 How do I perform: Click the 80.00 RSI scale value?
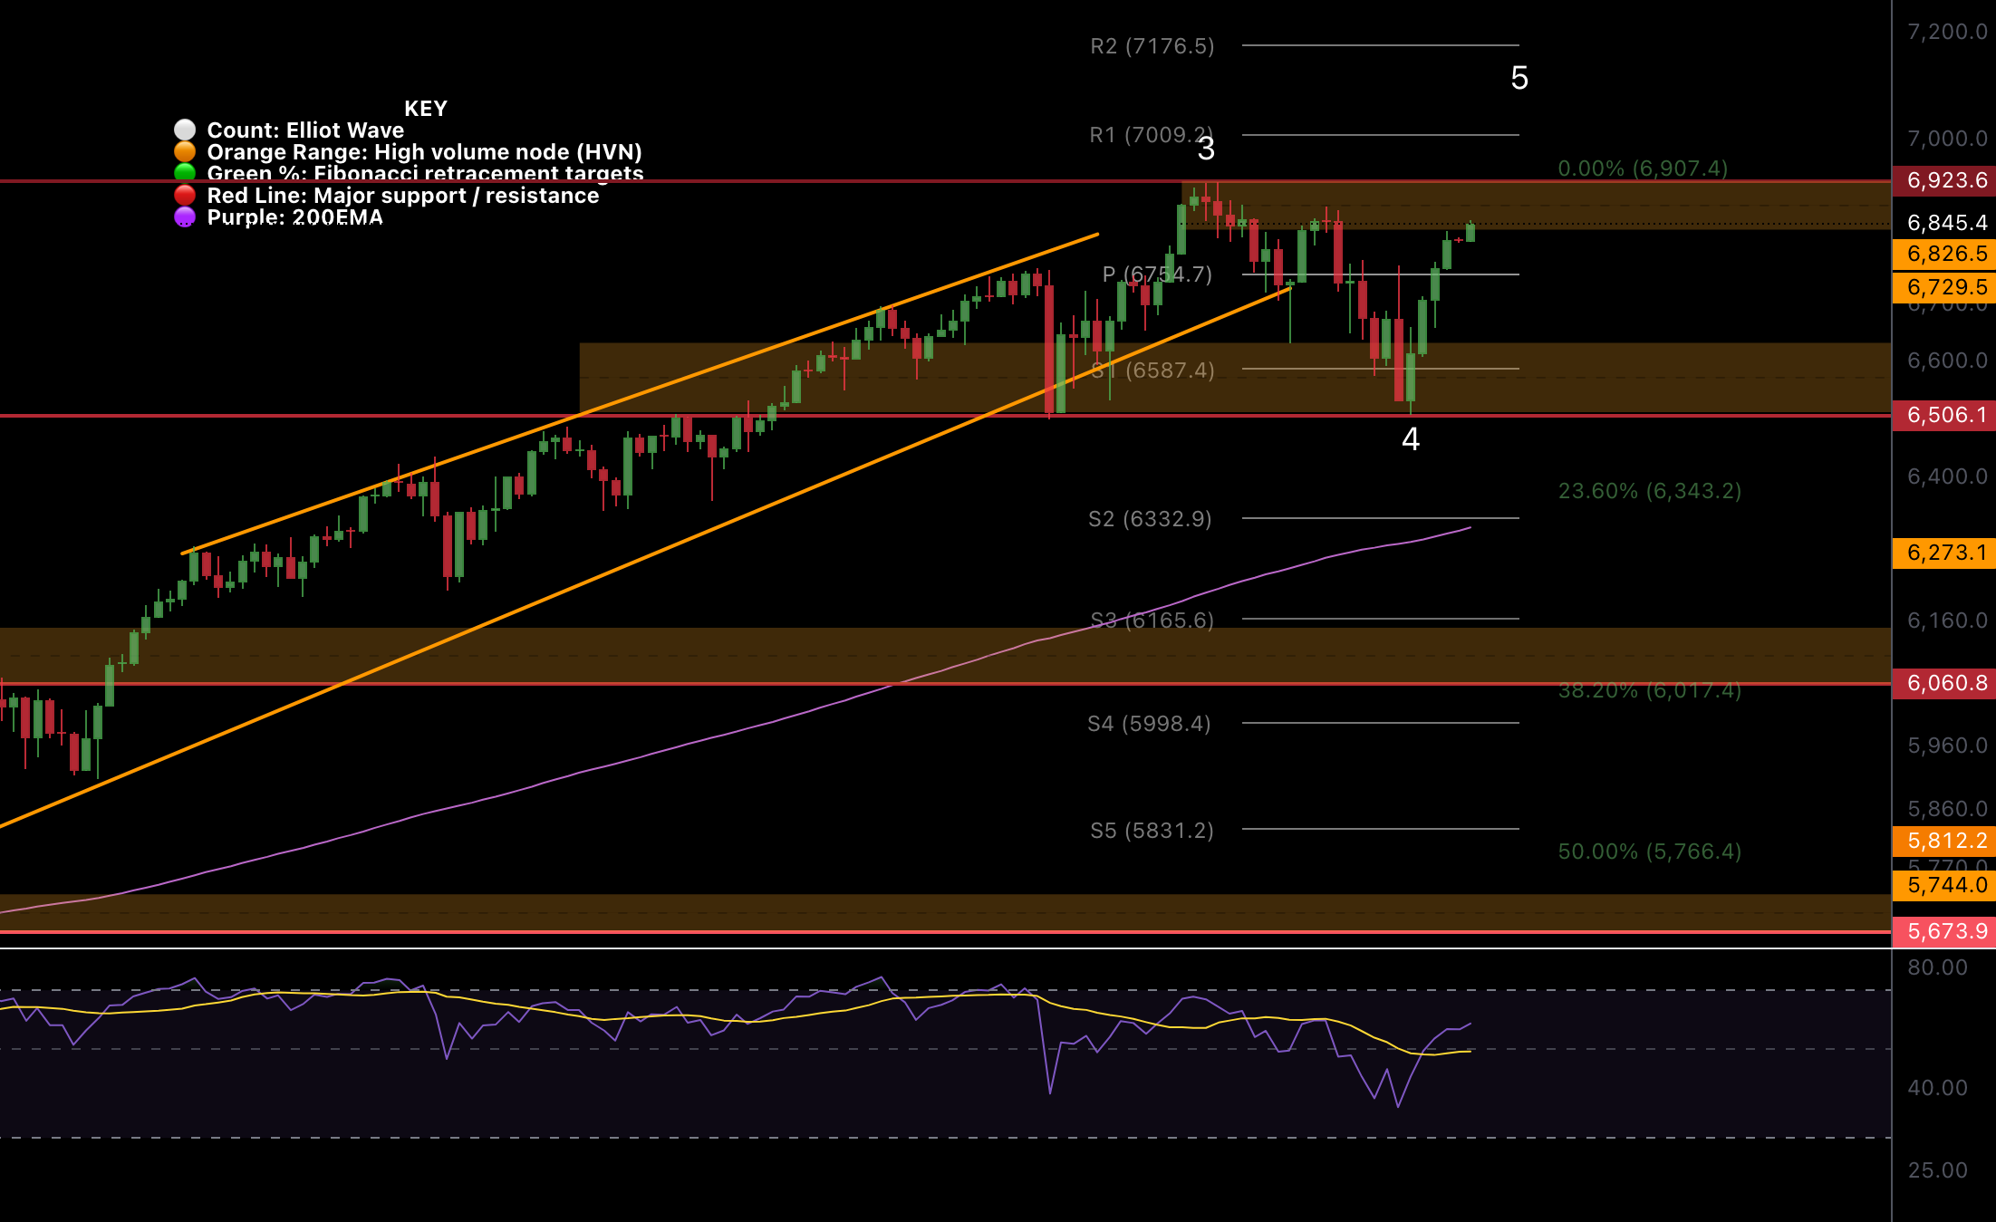click(1937, 967)
